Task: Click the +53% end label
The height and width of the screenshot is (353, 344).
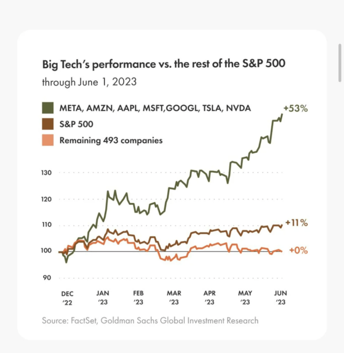Action: click(296, 109)
